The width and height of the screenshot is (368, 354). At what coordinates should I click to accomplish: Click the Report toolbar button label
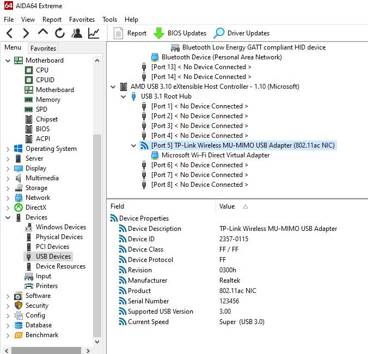137,33
